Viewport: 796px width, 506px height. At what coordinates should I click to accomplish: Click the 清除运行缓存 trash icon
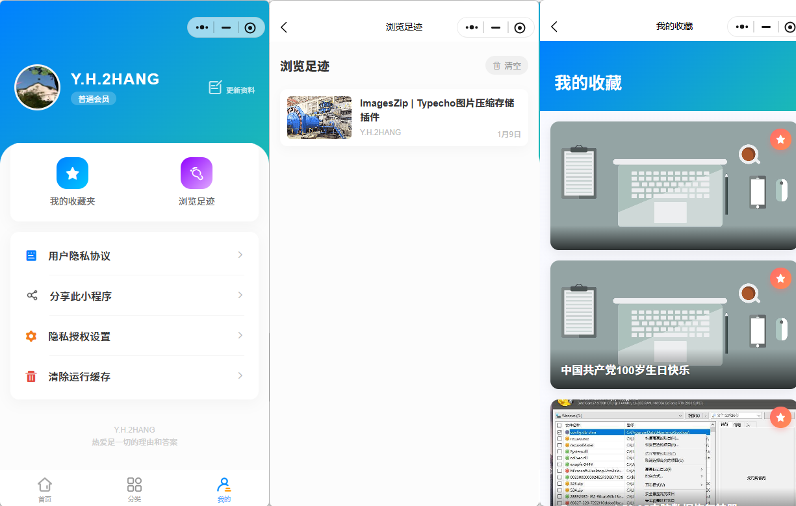pyautogui.click(x=31, y=375)
